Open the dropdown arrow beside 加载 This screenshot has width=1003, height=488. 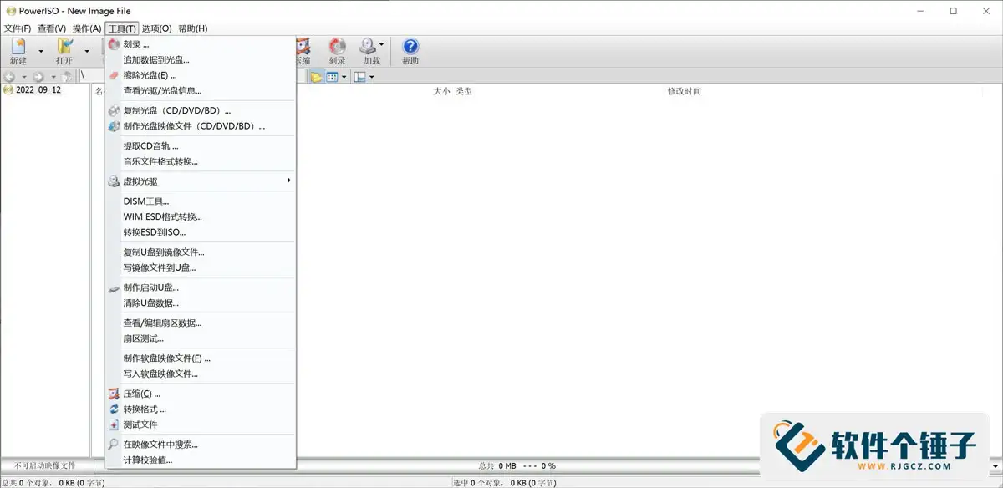382,45
